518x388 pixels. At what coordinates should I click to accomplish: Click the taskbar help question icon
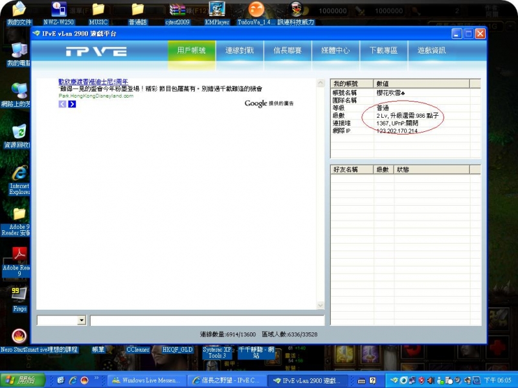click(x=373, y=380)
